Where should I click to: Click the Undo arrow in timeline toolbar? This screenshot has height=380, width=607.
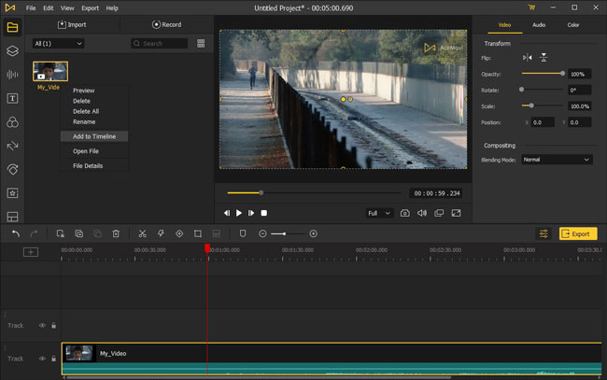click(x=16, y=233)
